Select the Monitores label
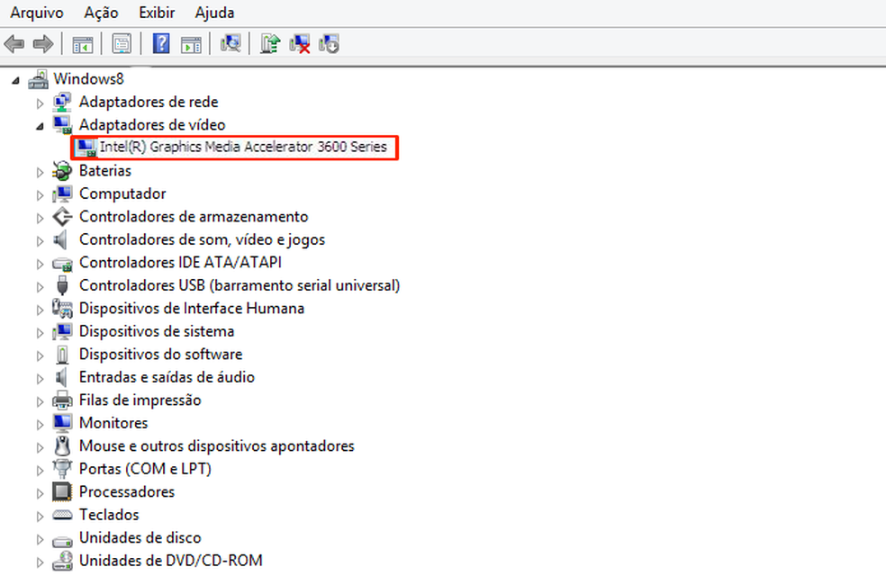 pyautogui.click(x=113, y=423)
